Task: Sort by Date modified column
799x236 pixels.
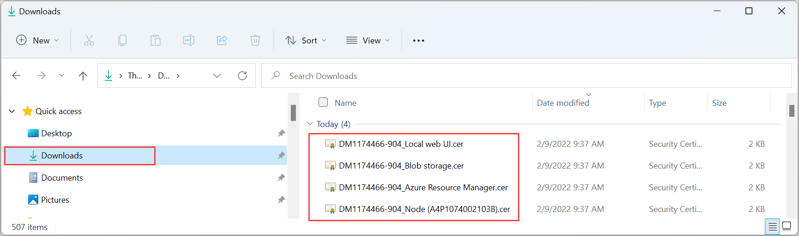Action: pos(563,103)
